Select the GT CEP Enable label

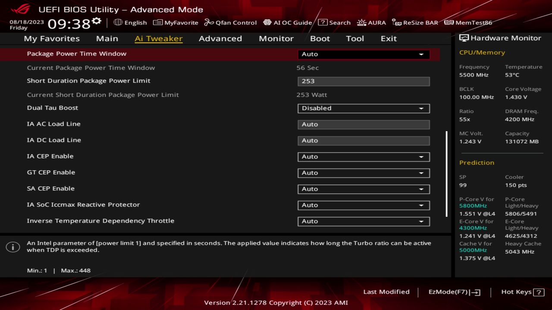[51, 172]
